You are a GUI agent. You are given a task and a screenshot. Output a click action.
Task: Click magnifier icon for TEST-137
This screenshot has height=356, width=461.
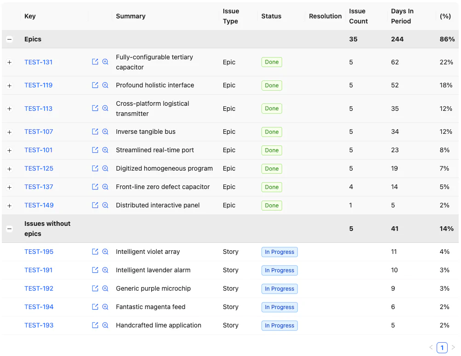[105, 187]
